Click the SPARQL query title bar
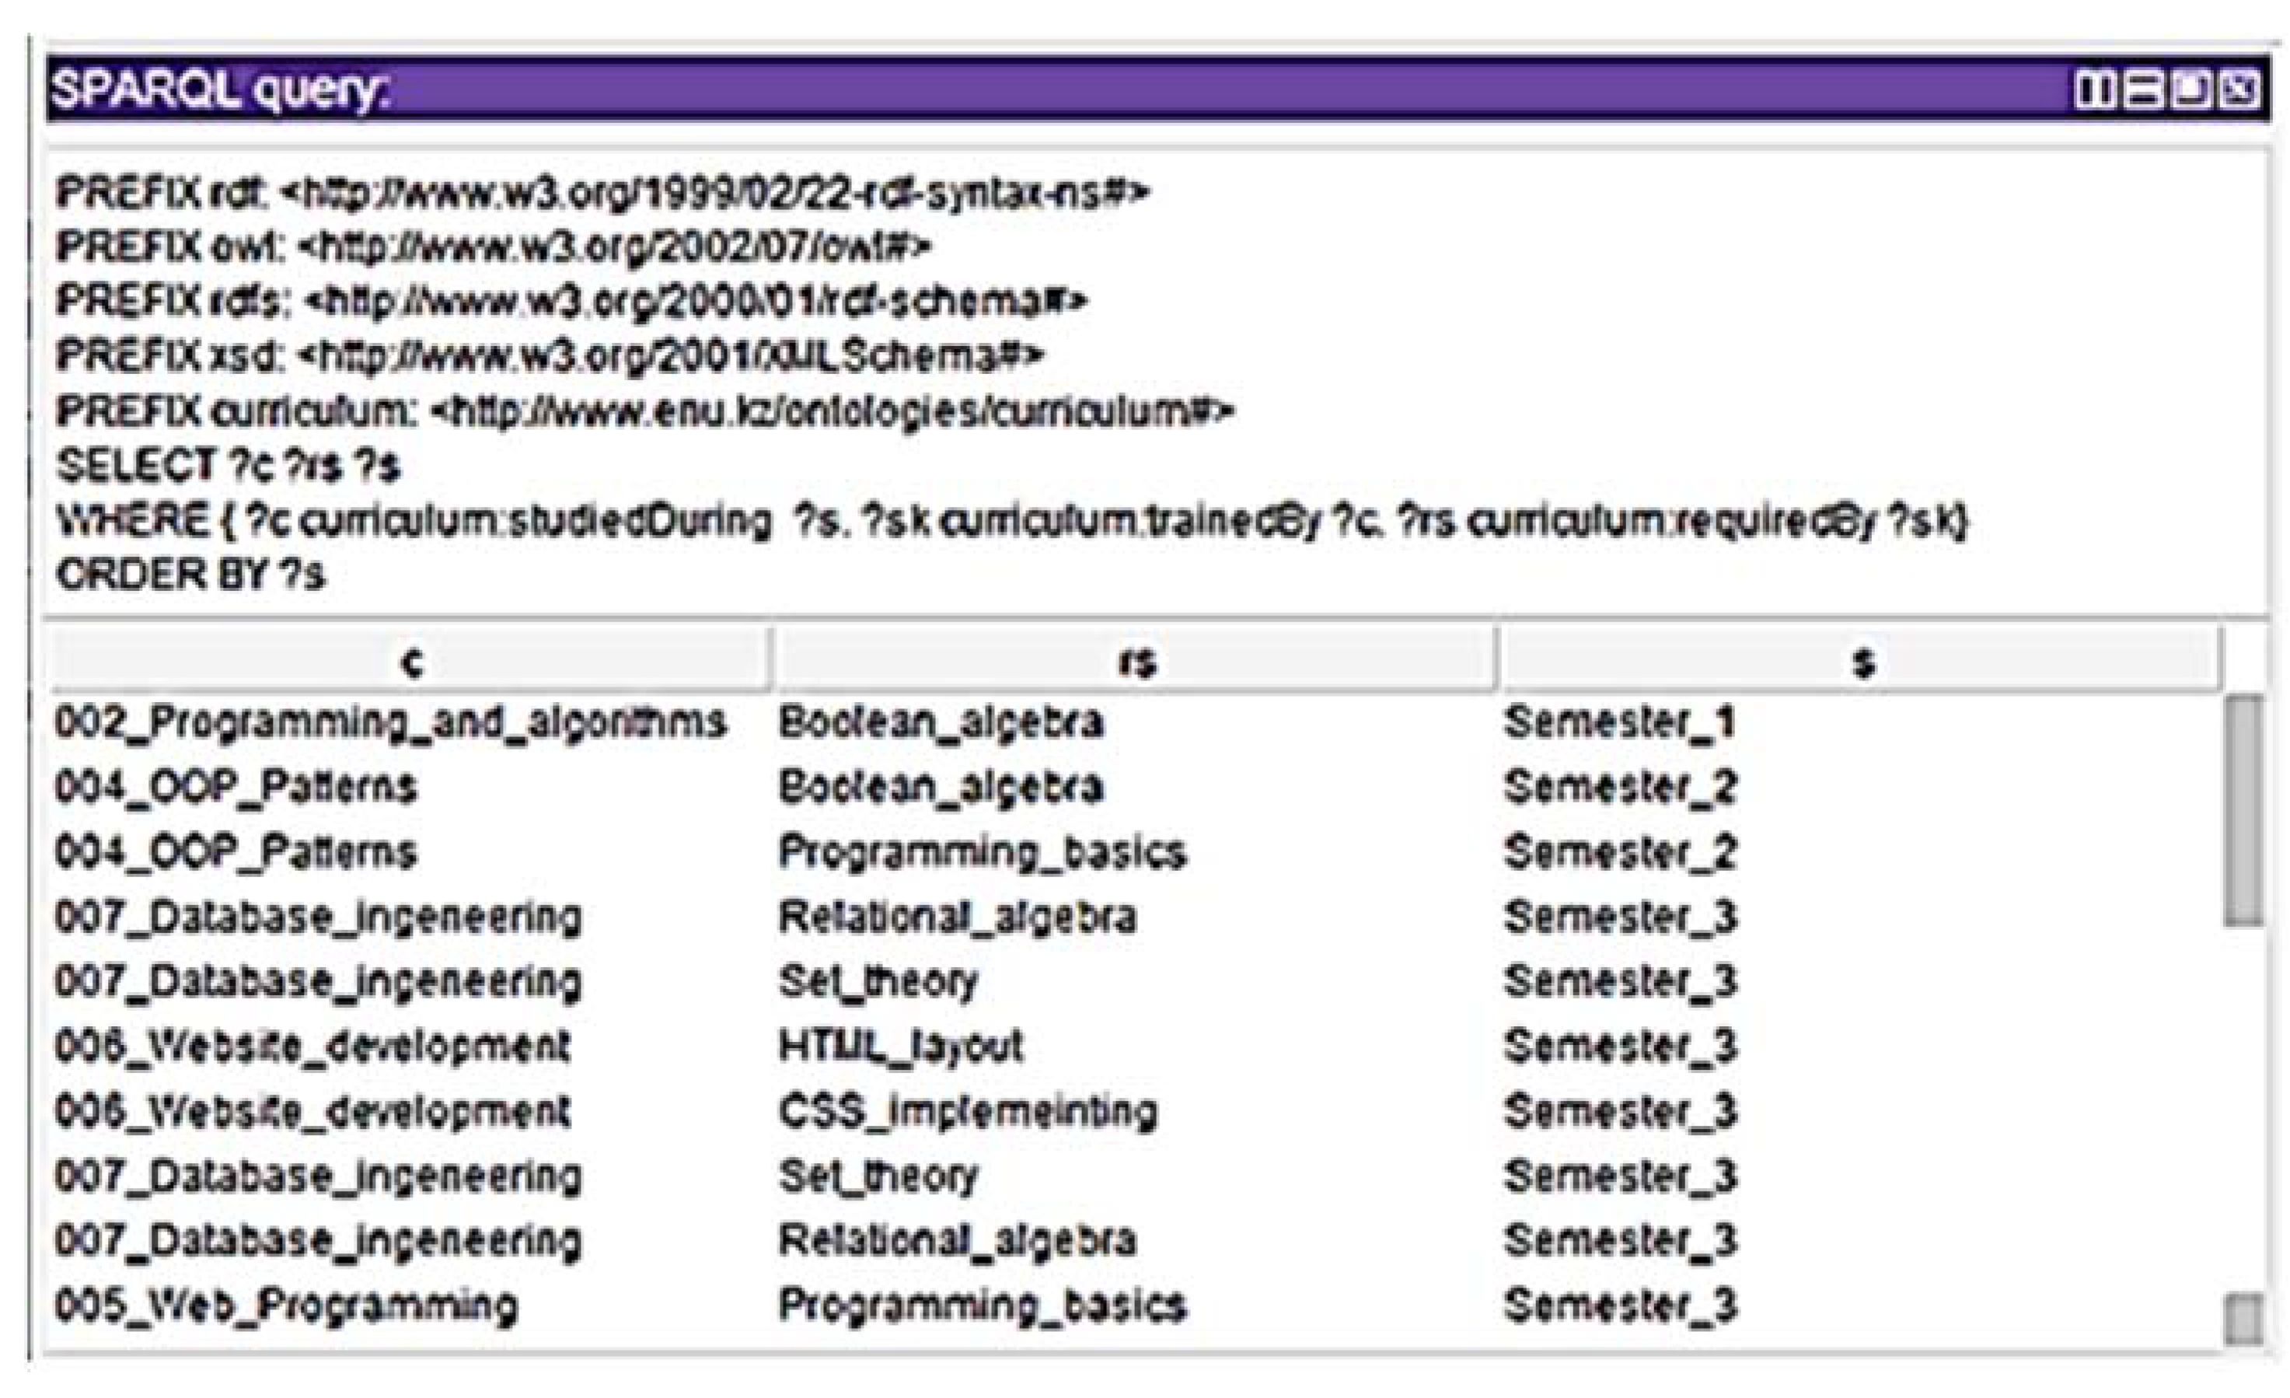The image size is (2290, 1398). 1022,91
